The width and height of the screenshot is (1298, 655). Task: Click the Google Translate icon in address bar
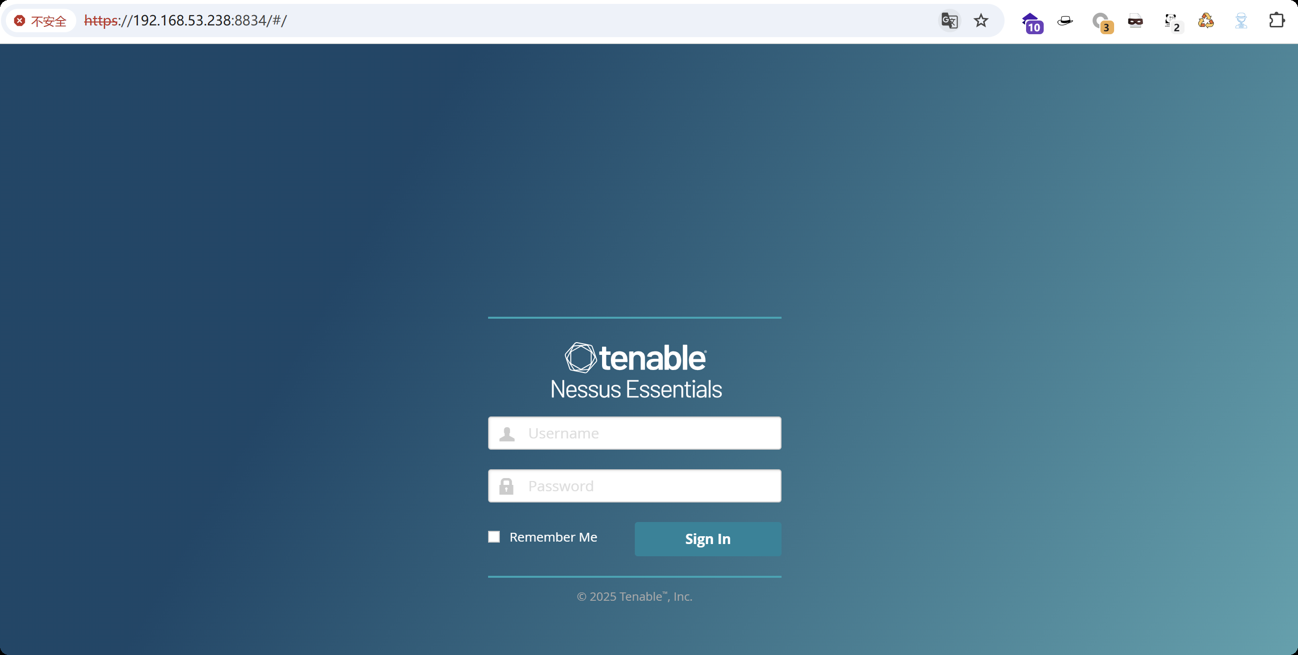click(949, 21)
